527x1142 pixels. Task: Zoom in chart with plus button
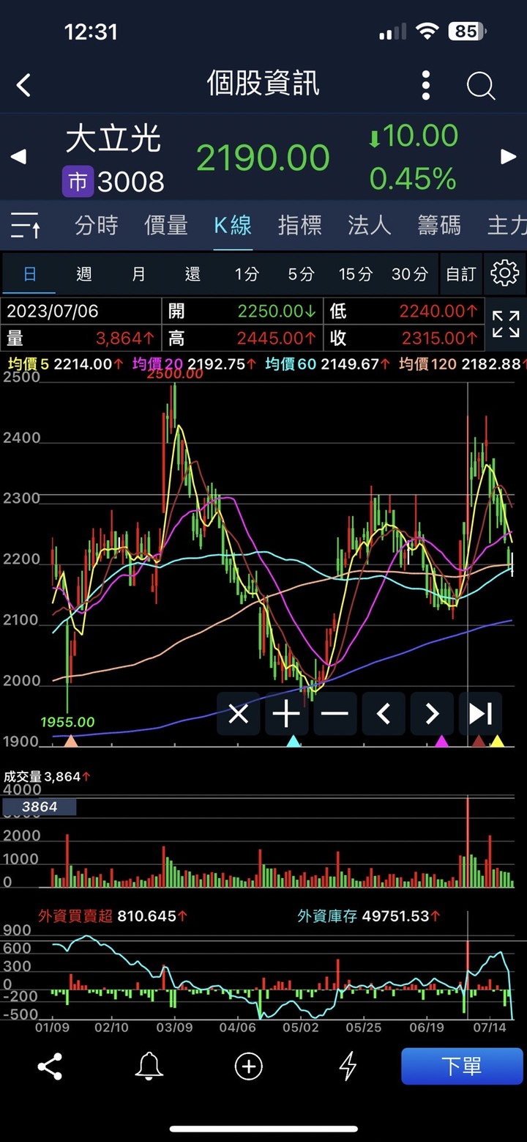tap(286, 713)
